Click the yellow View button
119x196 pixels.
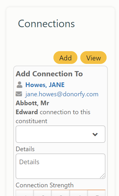[x=93, y=58]
